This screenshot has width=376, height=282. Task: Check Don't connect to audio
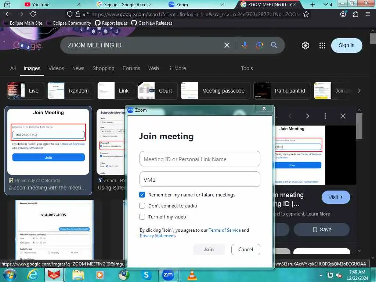pyautogui.click(x=142, y=206)
